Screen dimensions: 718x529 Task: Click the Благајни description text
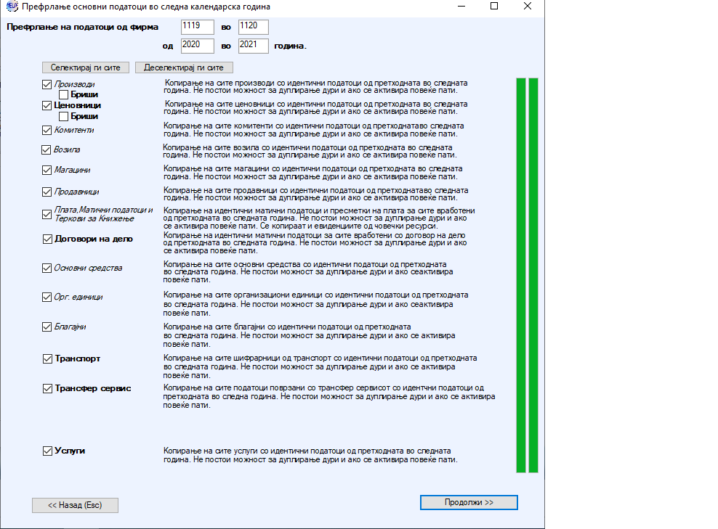point(309,335)
